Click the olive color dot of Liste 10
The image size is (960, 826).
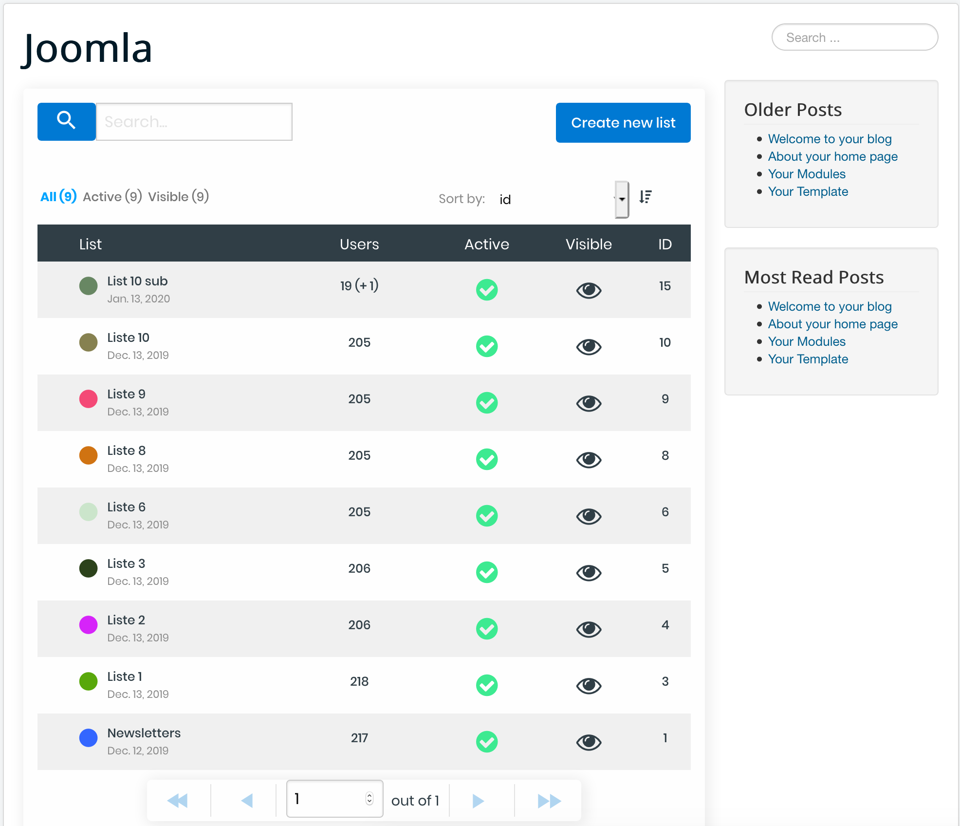[x=88, y=342]
